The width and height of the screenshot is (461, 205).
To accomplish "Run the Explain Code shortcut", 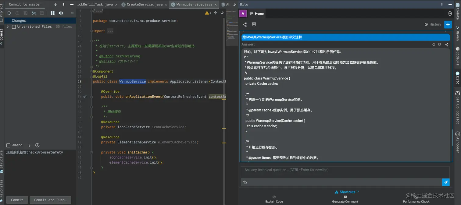I will coord(274,199).
